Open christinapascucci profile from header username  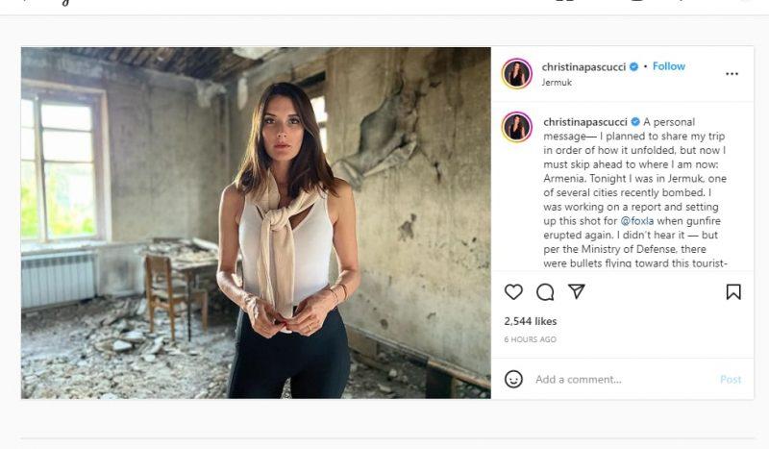click(x=583, y=67)
